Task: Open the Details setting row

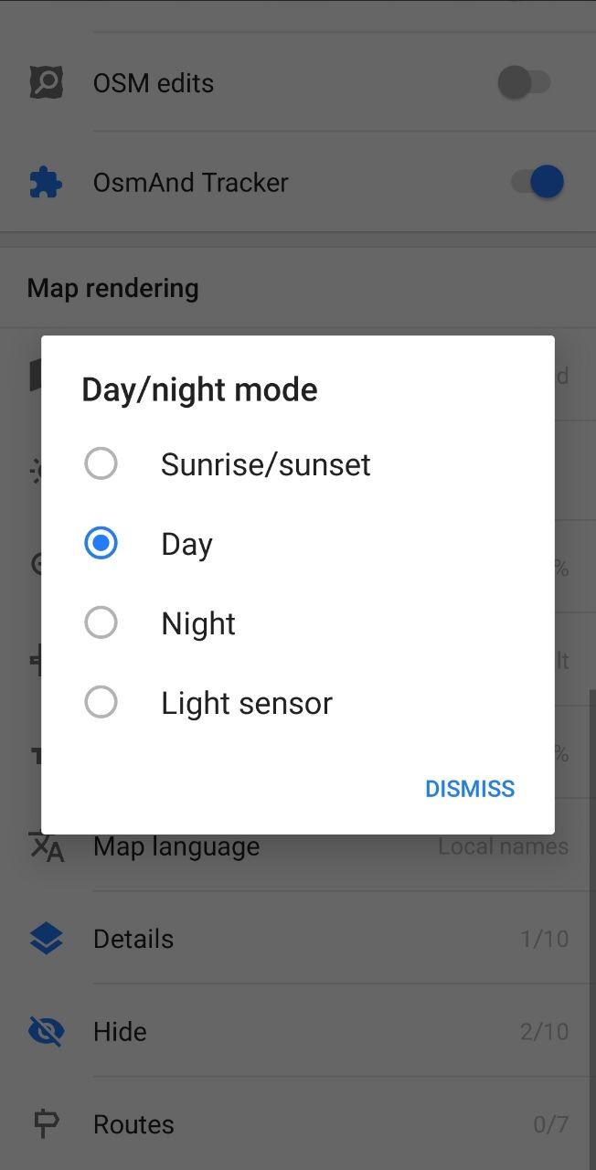Action: pos(133,939)
